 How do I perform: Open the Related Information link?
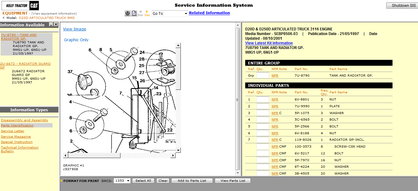tap(209, 13)
